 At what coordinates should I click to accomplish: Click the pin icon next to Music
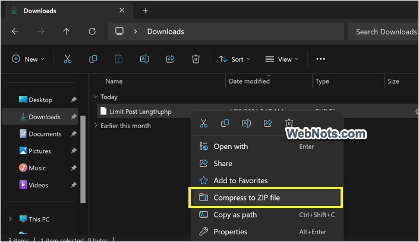tap(74, 168)
